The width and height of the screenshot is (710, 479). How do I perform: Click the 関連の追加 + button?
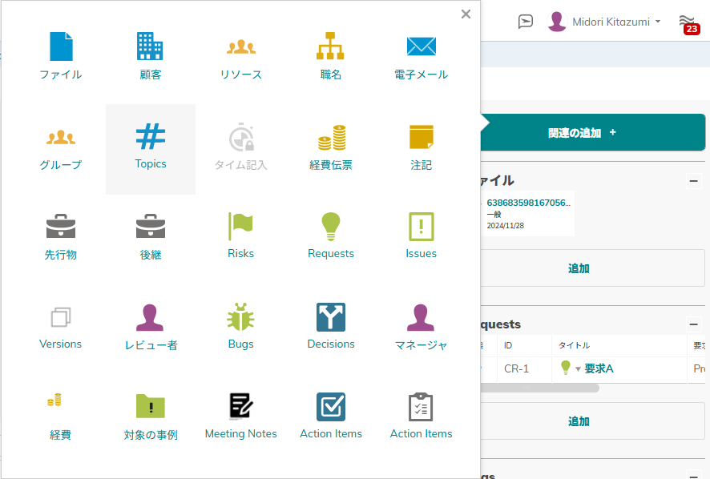(592, 132)
